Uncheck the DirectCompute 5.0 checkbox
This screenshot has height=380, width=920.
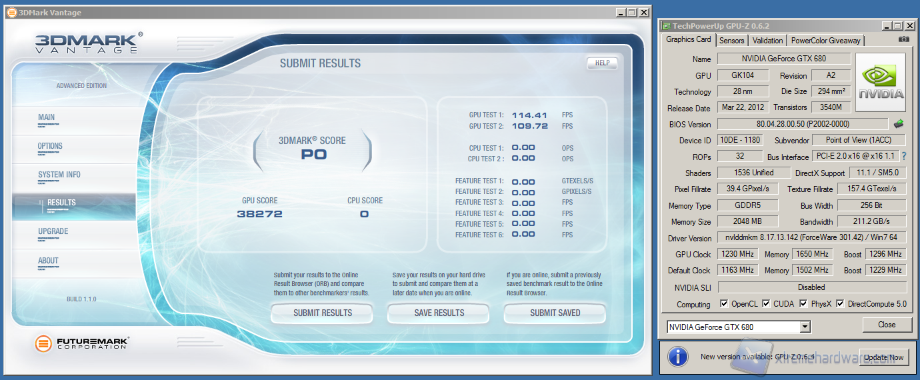pos(841,304)
